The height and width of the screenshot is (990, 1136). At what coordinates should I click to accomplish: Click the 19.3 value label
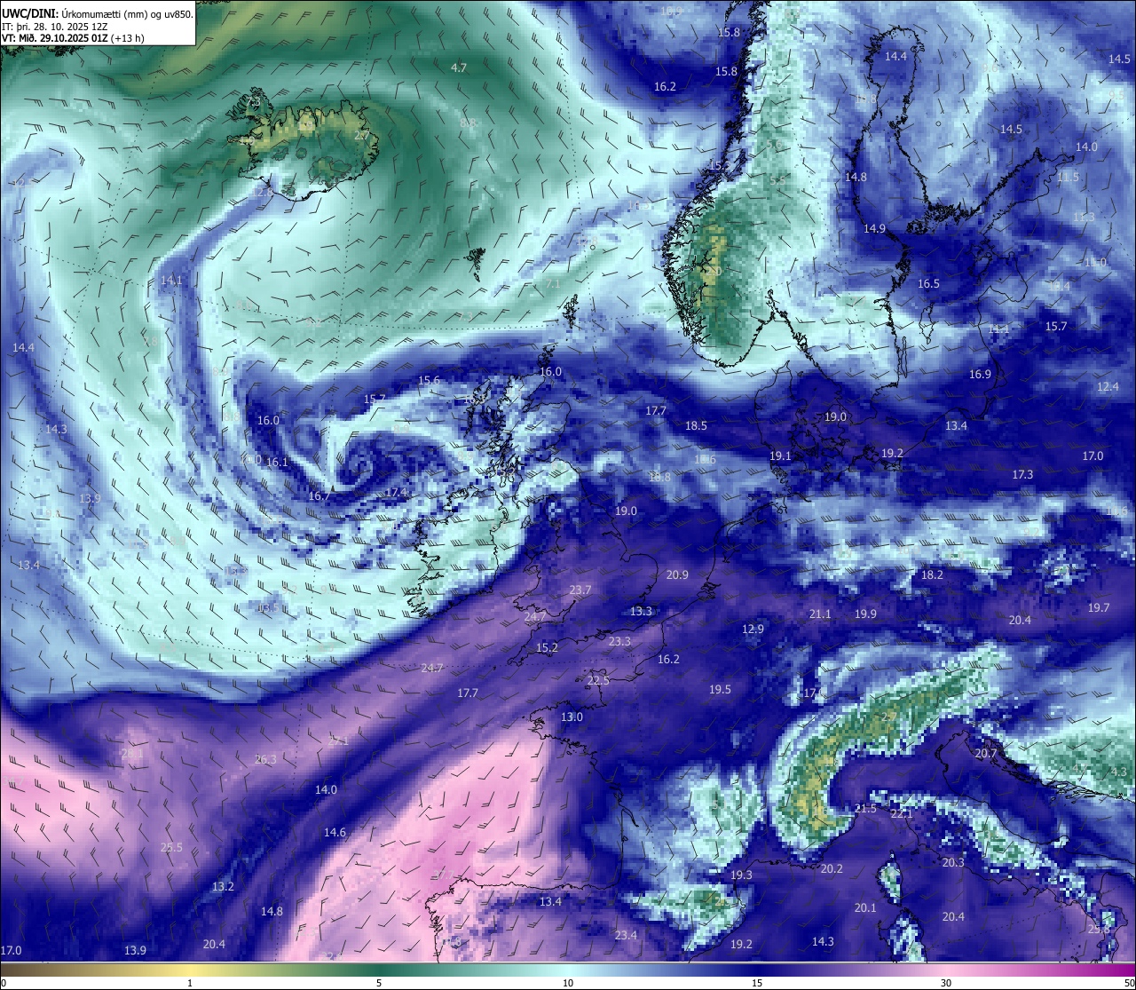pyautogui.click(x=741, y=875)
